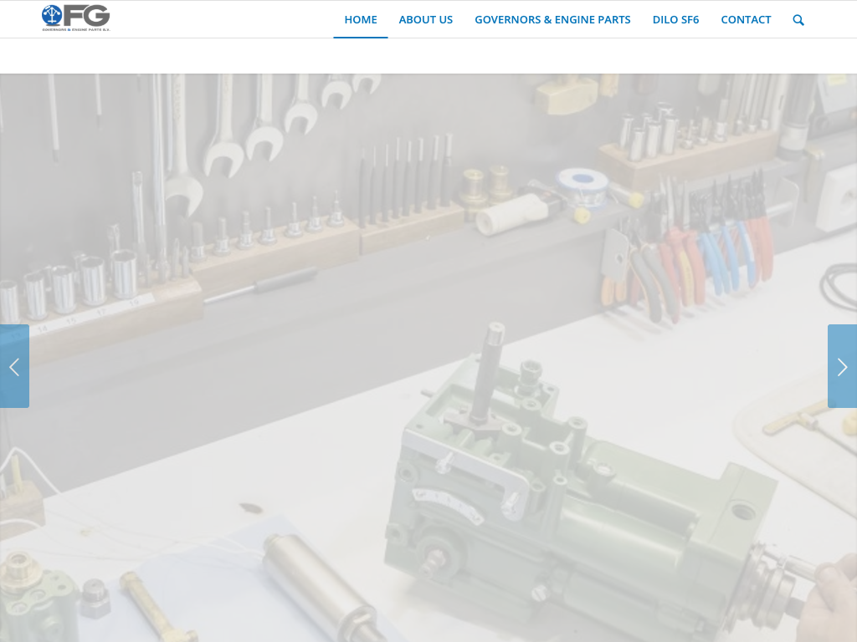
Task: Navigate to the Contact page
Action: [746, 20]
